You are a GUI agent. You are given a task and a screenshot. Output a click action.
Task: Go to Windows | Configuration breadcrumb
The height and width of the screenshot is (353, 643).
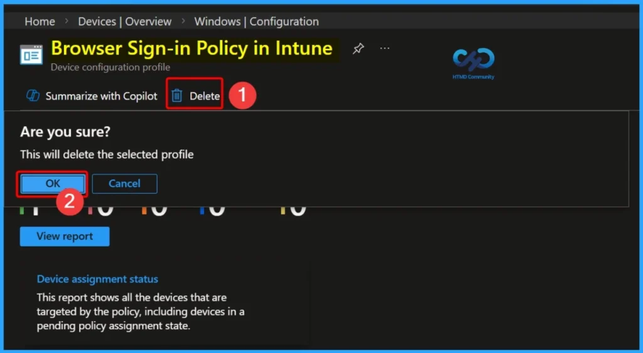(x=256, y=21)
